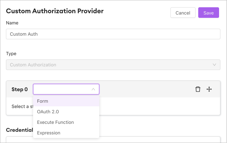Save the custom authorization provider
The width and height of the screenshot is (227, 143).
click(208, 13)
